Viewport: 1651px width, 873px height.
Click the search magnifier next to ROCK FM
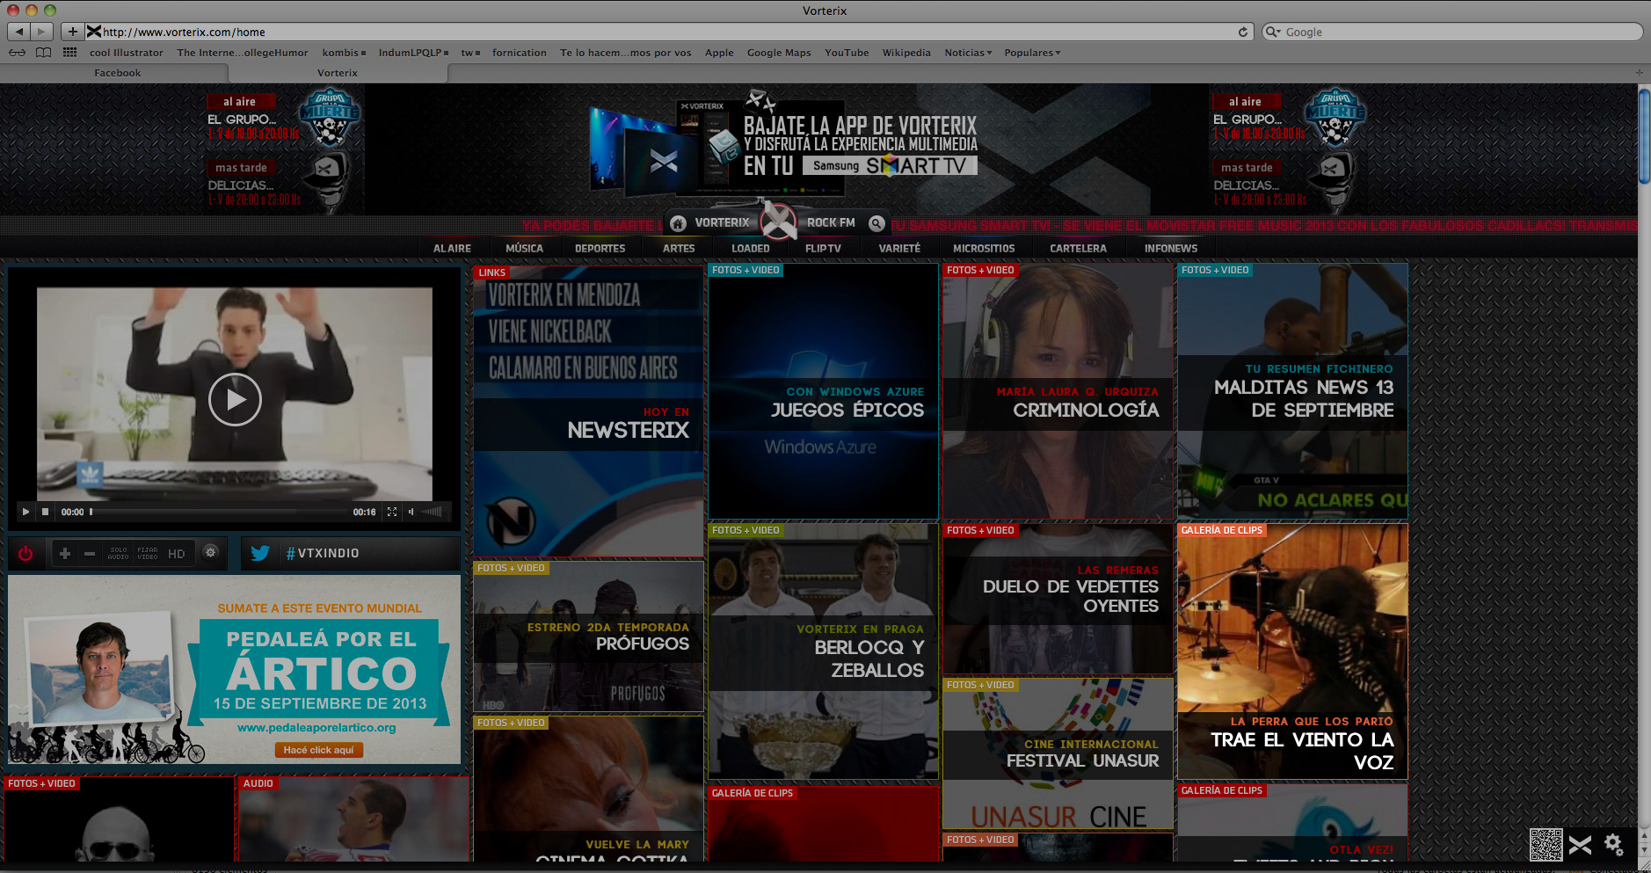pos(876,223)
